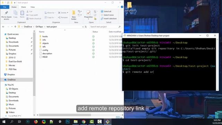Launch Firefox from the taskbar
This screenshot has width=222, height=125.
(36, 122)
